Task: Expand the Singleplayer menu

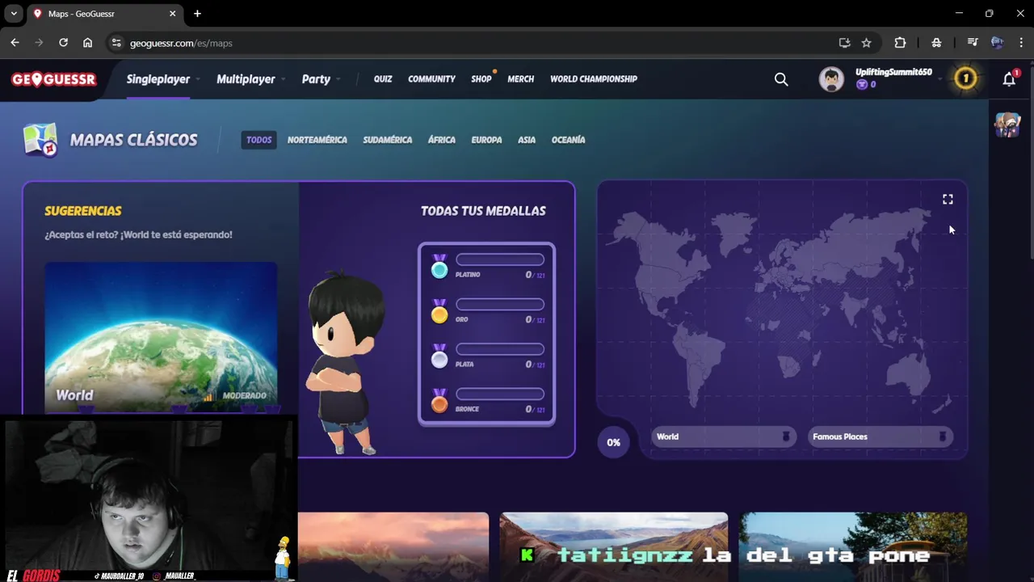Action: point(163,79)
